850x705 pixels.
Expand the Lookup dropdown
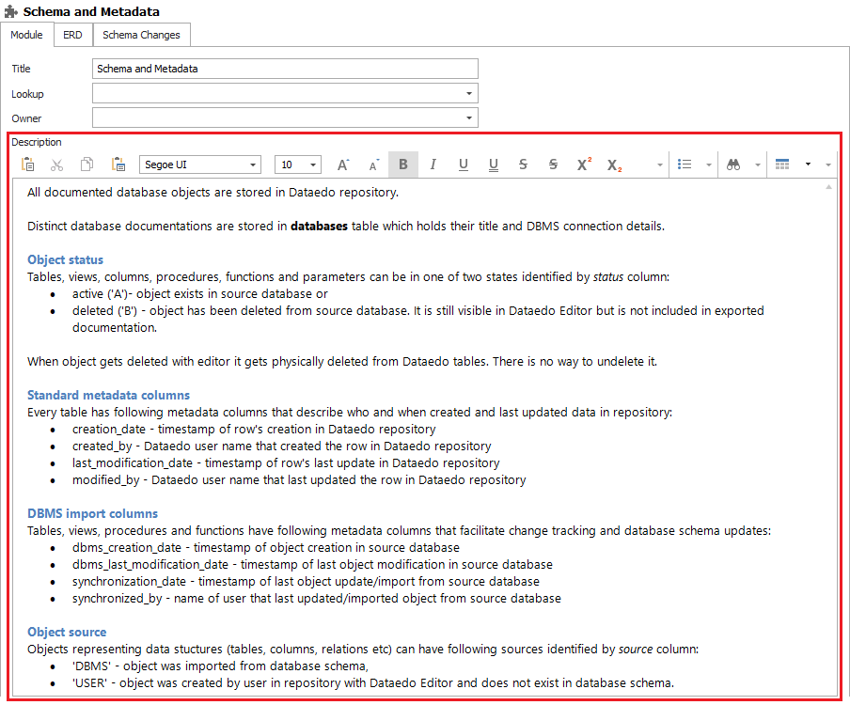pyautogui.click(x=468, y=94)
